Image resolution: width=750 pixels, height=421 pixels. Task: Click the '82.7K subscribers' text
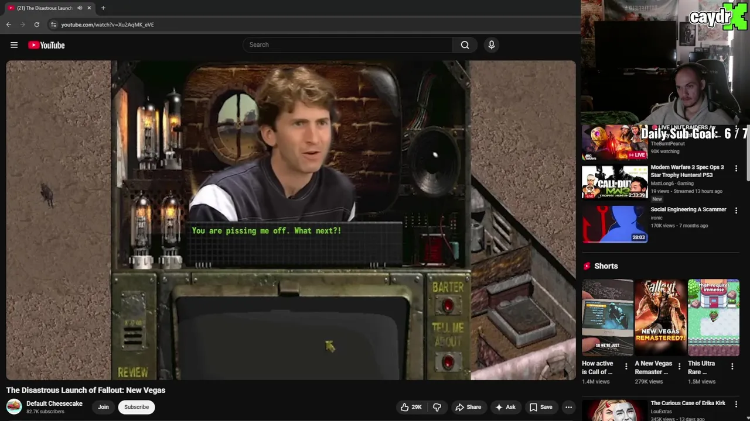45,412
